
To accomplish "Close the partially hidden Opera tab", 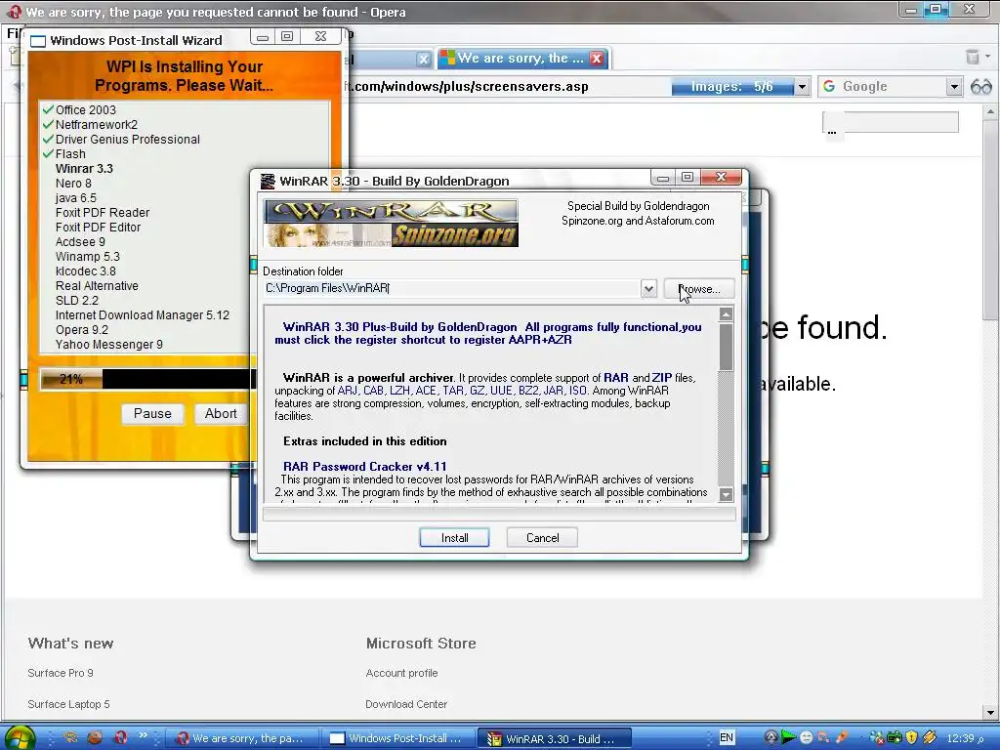I will [x=424, y=60].
